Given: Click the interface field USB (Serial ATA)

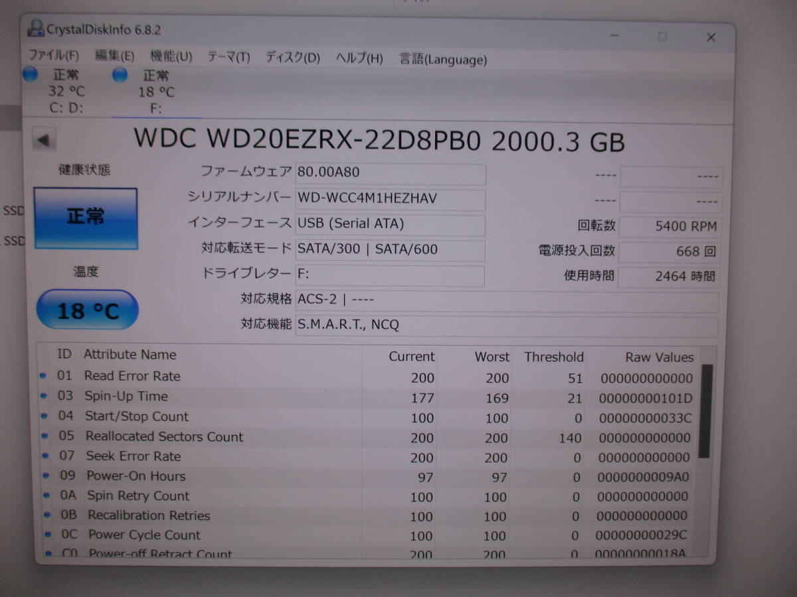Looking at the screenshot, I should tap(390, 225).
